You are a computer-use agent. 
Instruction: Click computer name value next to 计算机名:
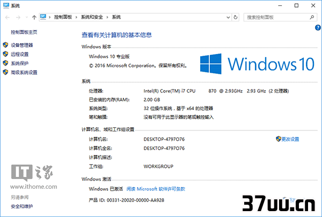164,139
